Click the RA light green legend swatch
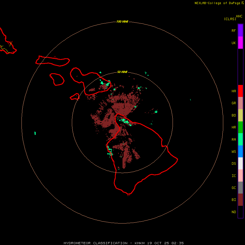 coord(240,139)
